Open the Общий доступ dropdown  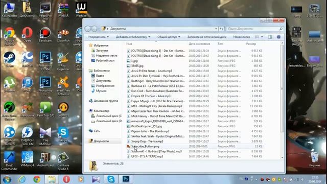(x=169, y=37)
